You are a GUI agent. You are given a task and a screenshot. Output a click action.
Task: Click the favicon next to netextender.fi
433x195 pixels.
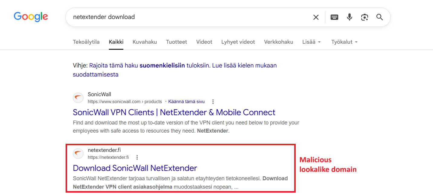(x=78, y=153)
